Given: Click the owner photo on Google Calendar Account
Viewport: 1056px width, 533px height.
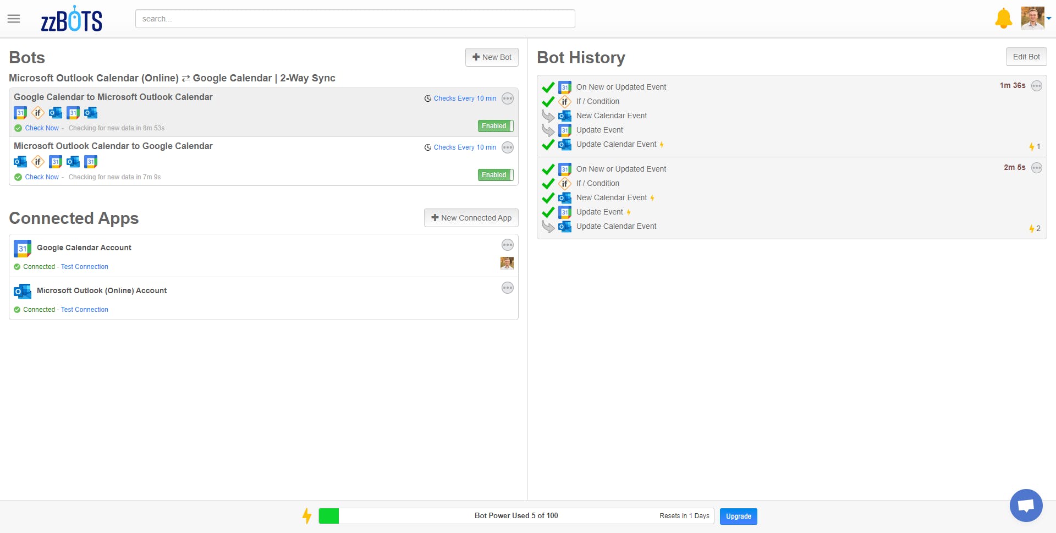Looking at the screenshot, I should coord(507,263).
